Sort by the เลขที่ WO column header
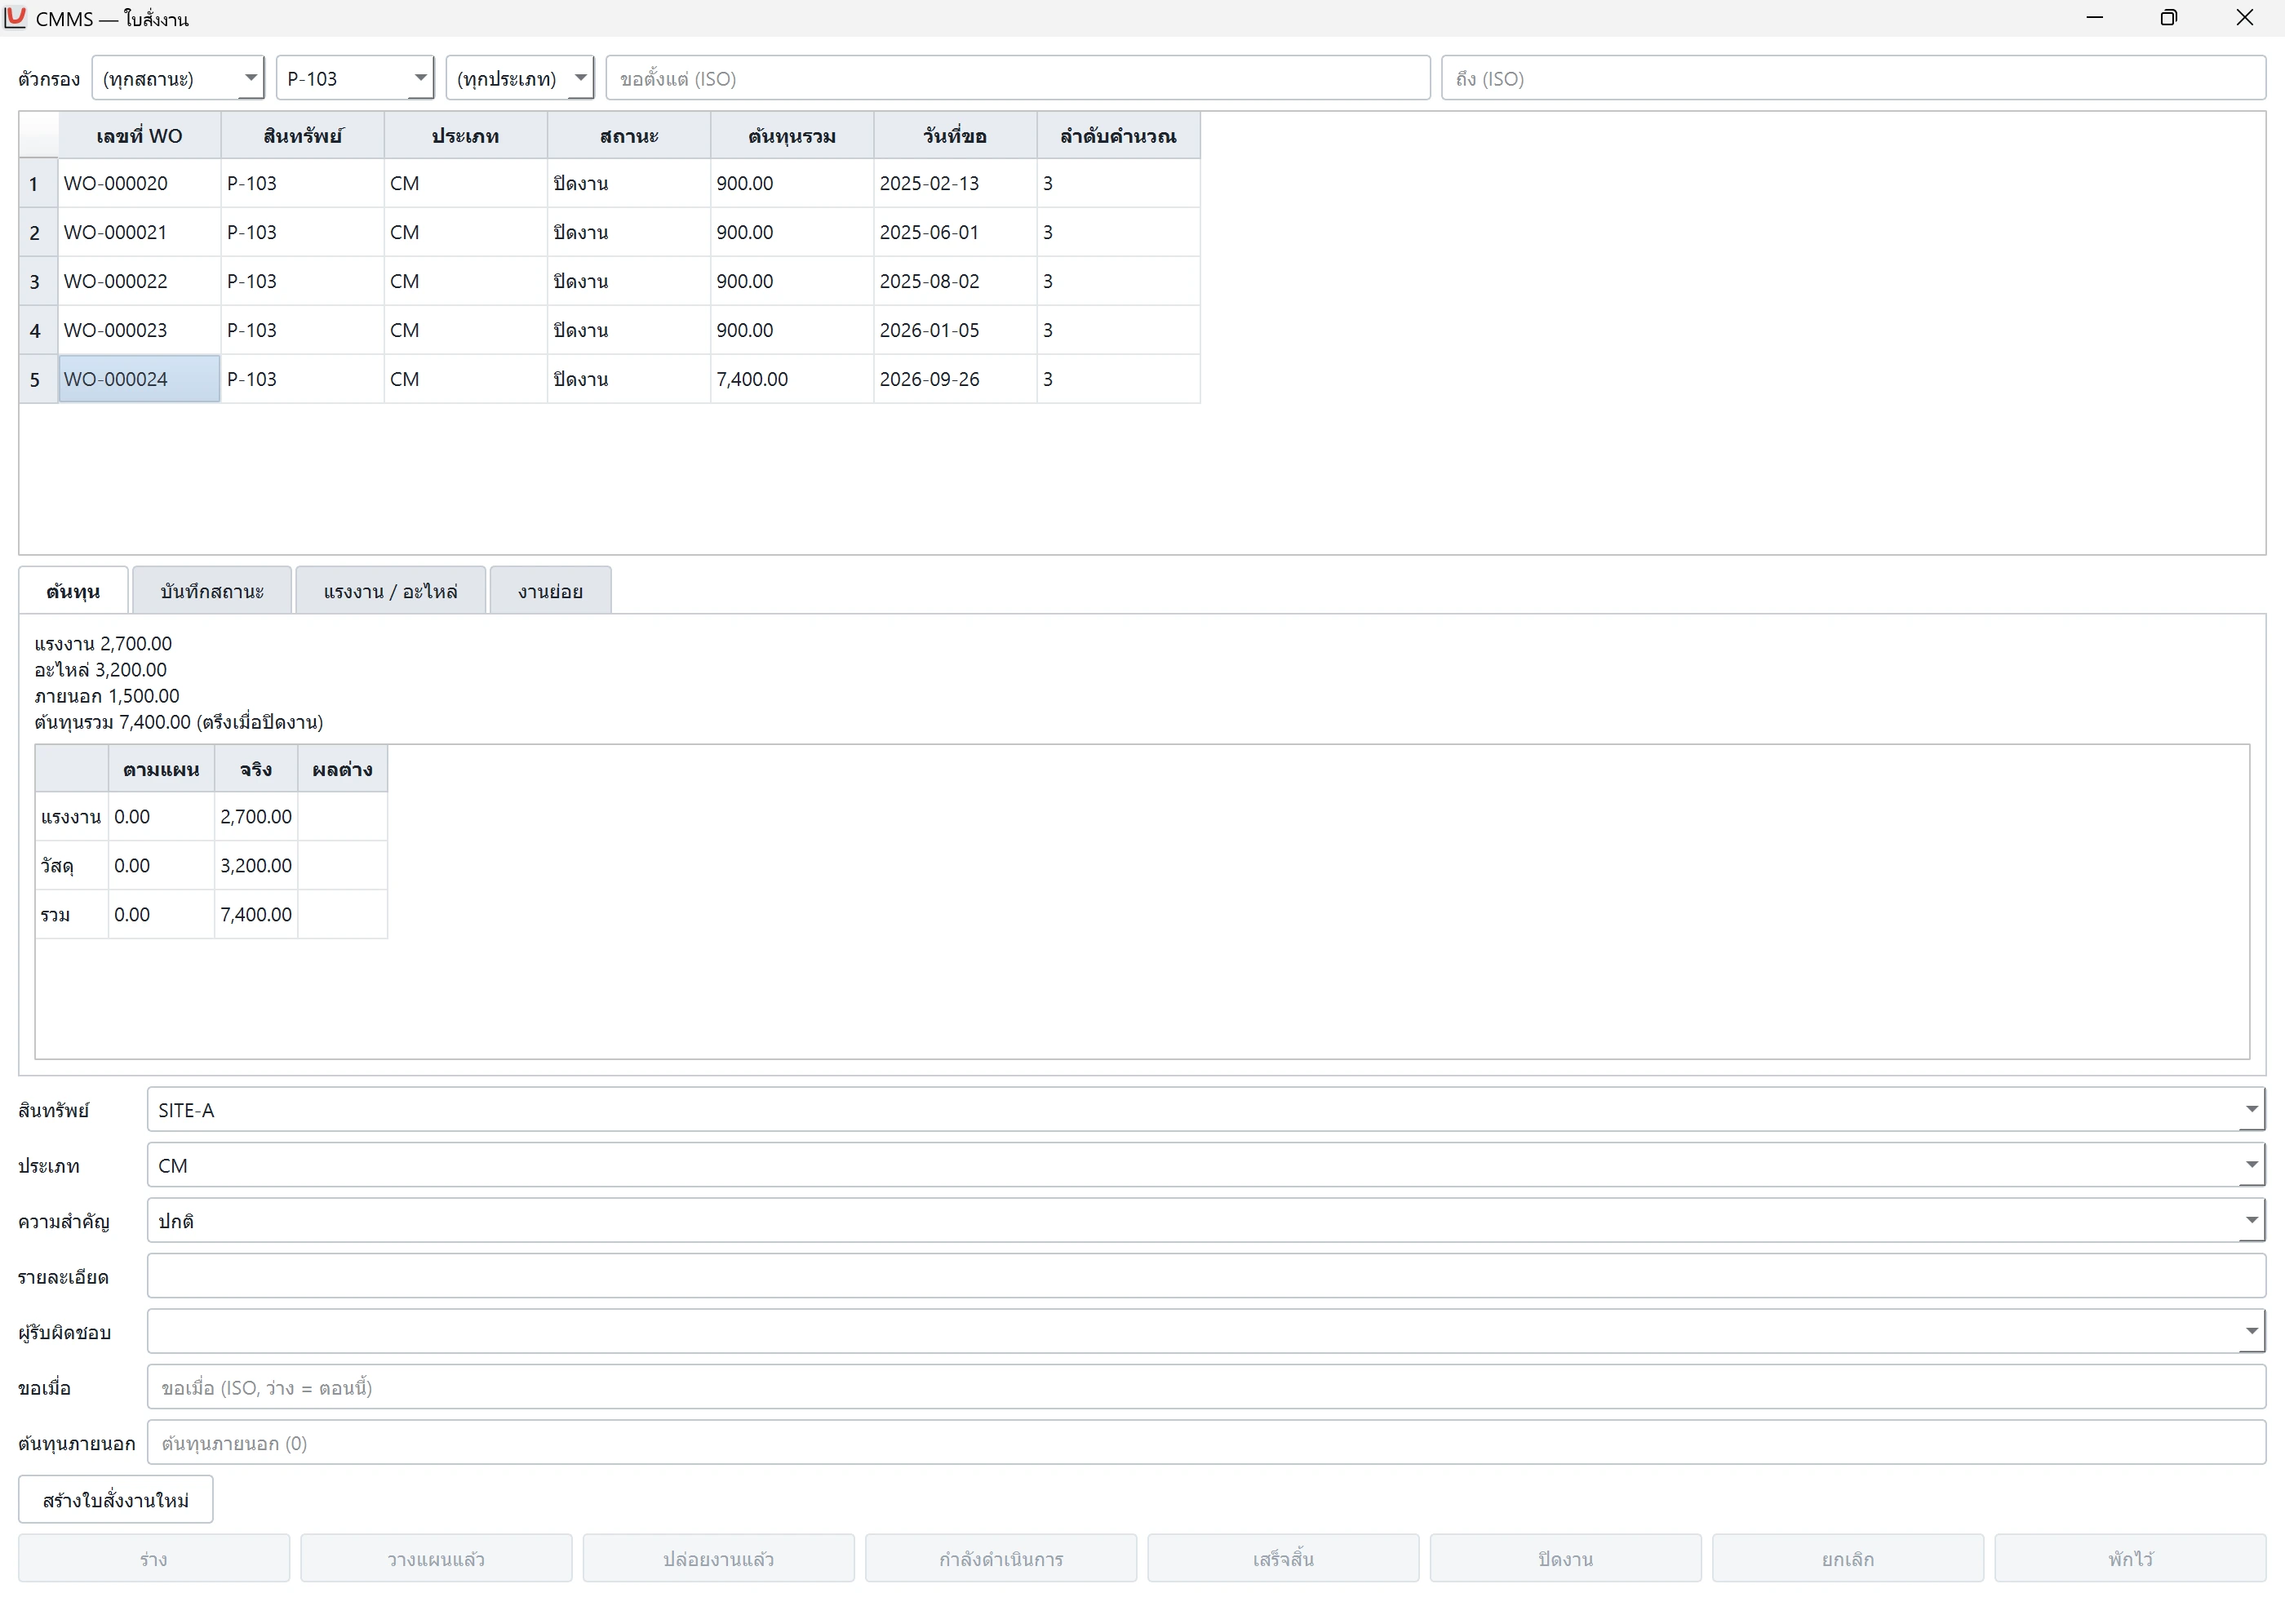This screenshot has height=1624, width=2285. point(139,136)
